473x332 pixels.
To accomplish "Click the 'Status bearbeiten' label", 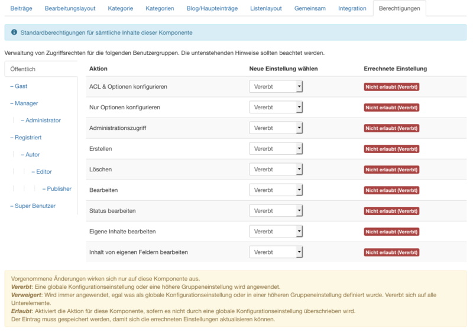I will click(112, 210).
